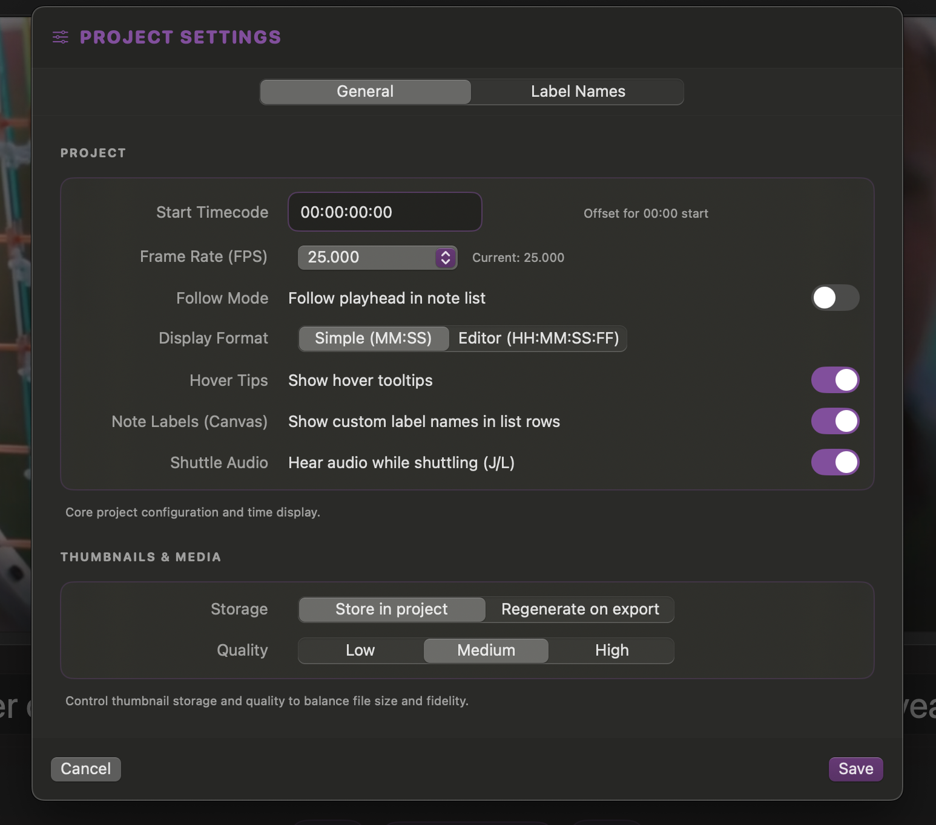This screenshot has width=936, height=825.
Task: Switch to the Label Names tab
Action: [x=578, y=92]
